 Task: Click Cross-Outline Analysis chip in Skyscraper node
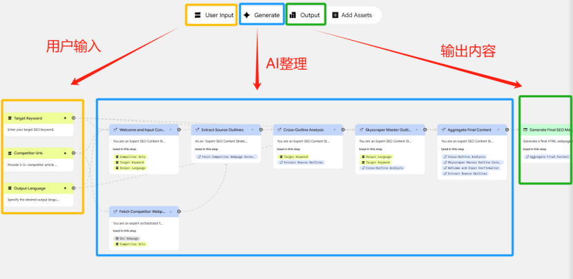click(382, 168)
